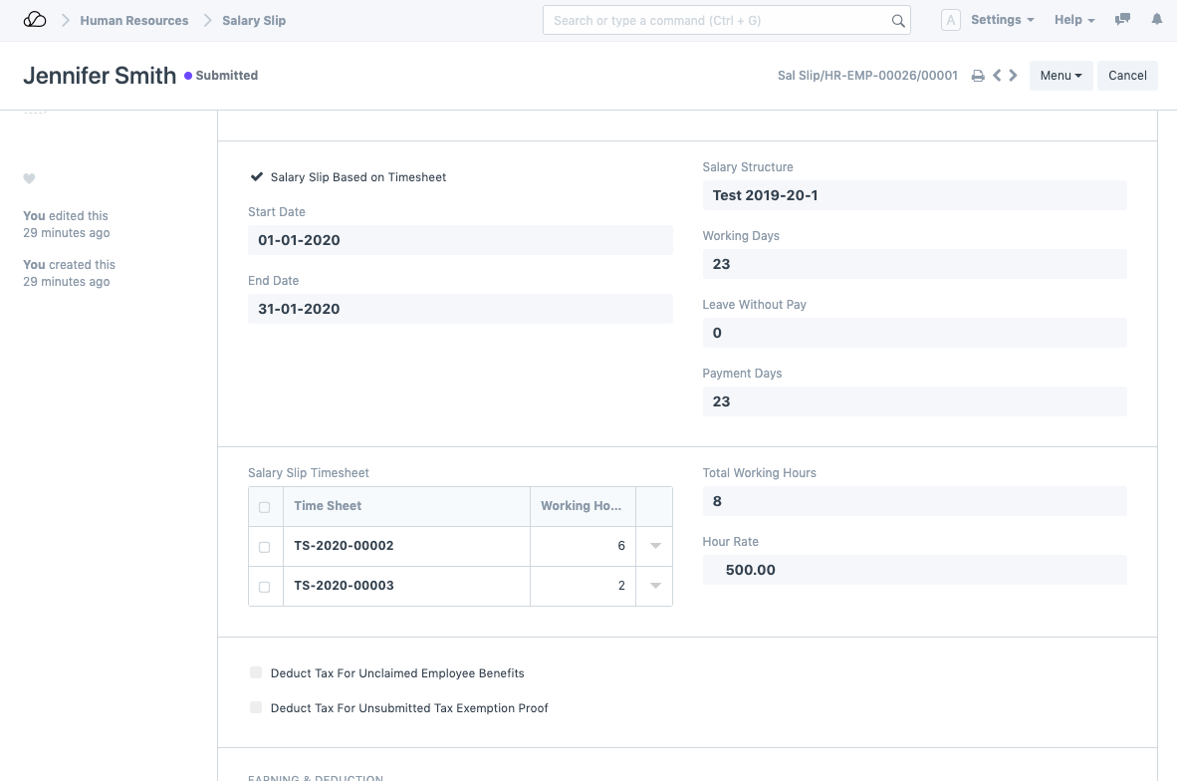Viewport: 1177px width, 781px height.
Task: Click the search magnifier icon
Action: click(897, 21)
